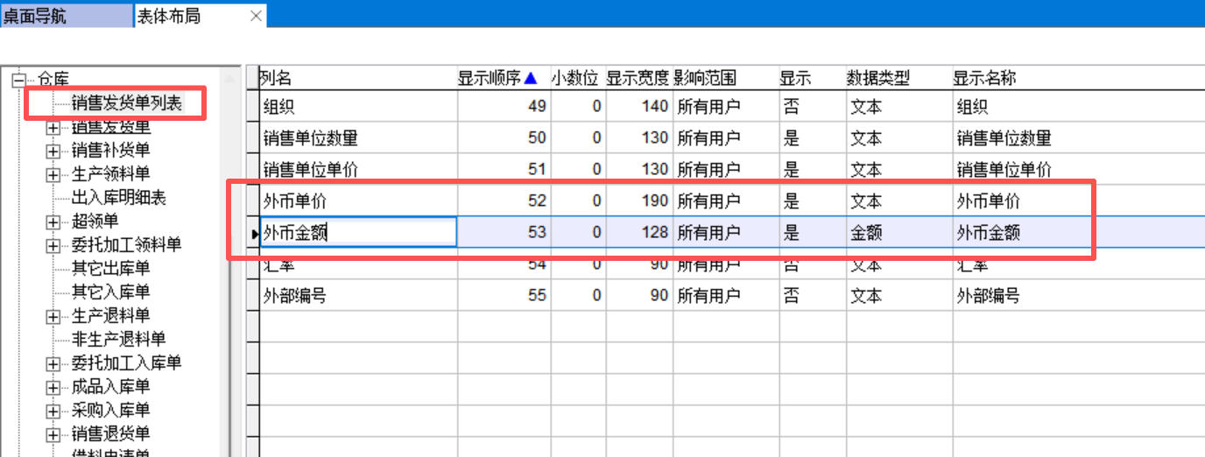This screenshot has width=1205, height=457.
Task: Click the 外币金额 column name edit field
Action: [x=358, y=233]
